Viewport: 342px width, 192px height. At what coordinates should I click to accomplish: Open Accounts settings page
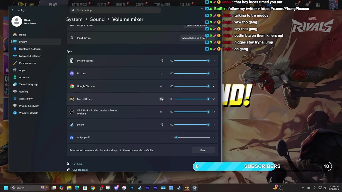(36, 77)
